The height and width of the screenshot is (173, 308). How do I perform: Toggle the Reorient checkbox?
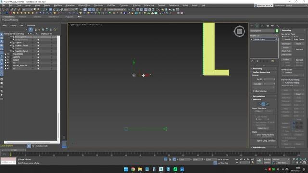click(295, 49)
